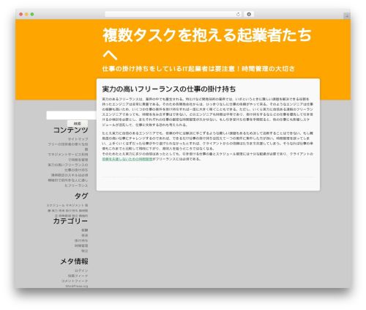Click the カテゴリー sidebar heading
The image size is (366, 310).
click(70, 221)
